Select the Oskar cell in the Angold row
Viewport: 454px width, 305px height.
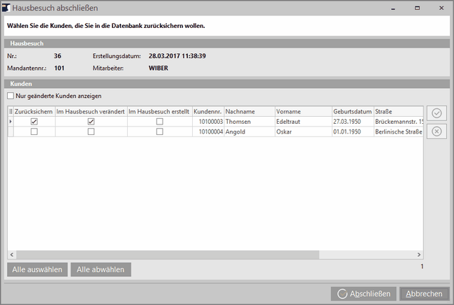(x=302, y=132)
